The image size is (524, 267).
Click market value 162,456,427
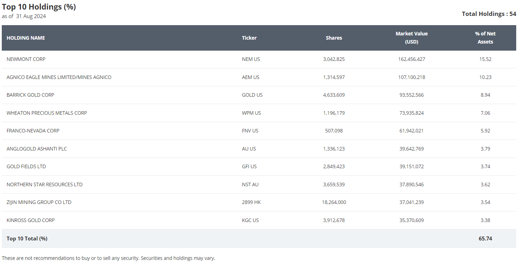(x=412, y=59)
